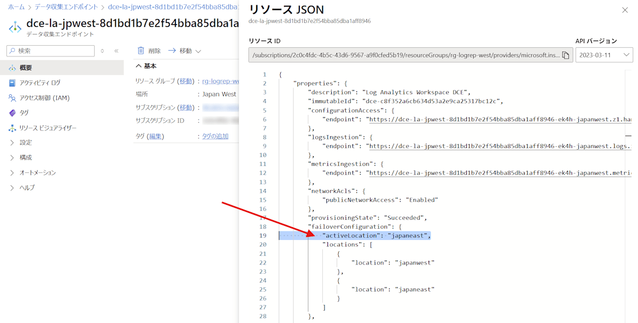The height and width of the screenshot is (323, 638).
Task: Close the リソース JSON panel
Action: coord(625,10)
